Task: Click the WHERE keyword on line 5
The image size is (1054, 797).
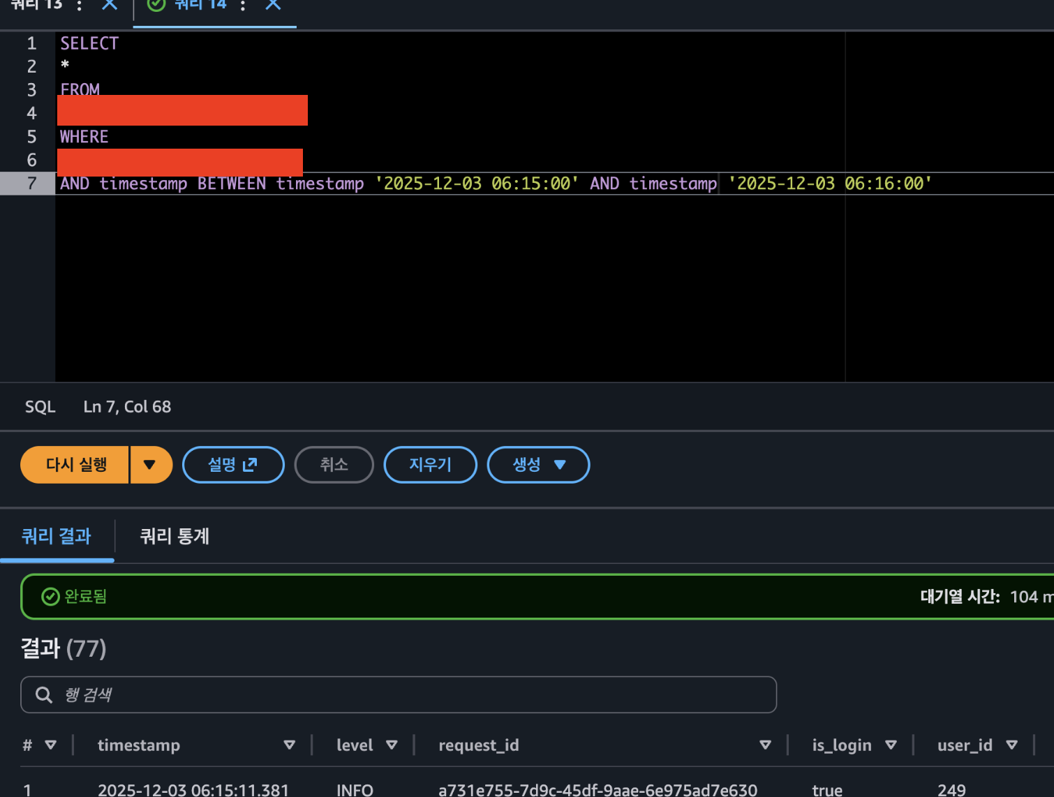Action: 84,137
